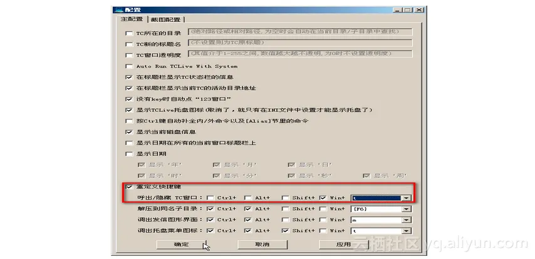The image size is (535, 259).
Task: Check Win+ for 解压到同名子目录
Action: [x=323, y=209]
